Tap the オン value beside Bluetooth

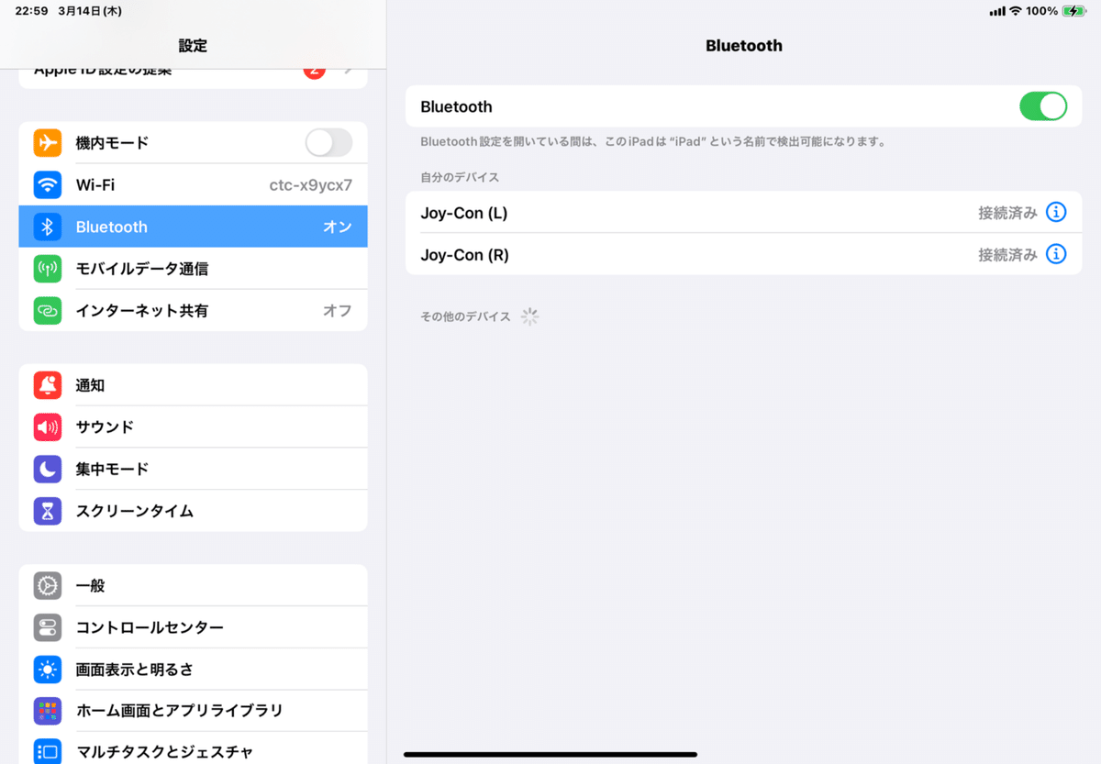point(337,227)
